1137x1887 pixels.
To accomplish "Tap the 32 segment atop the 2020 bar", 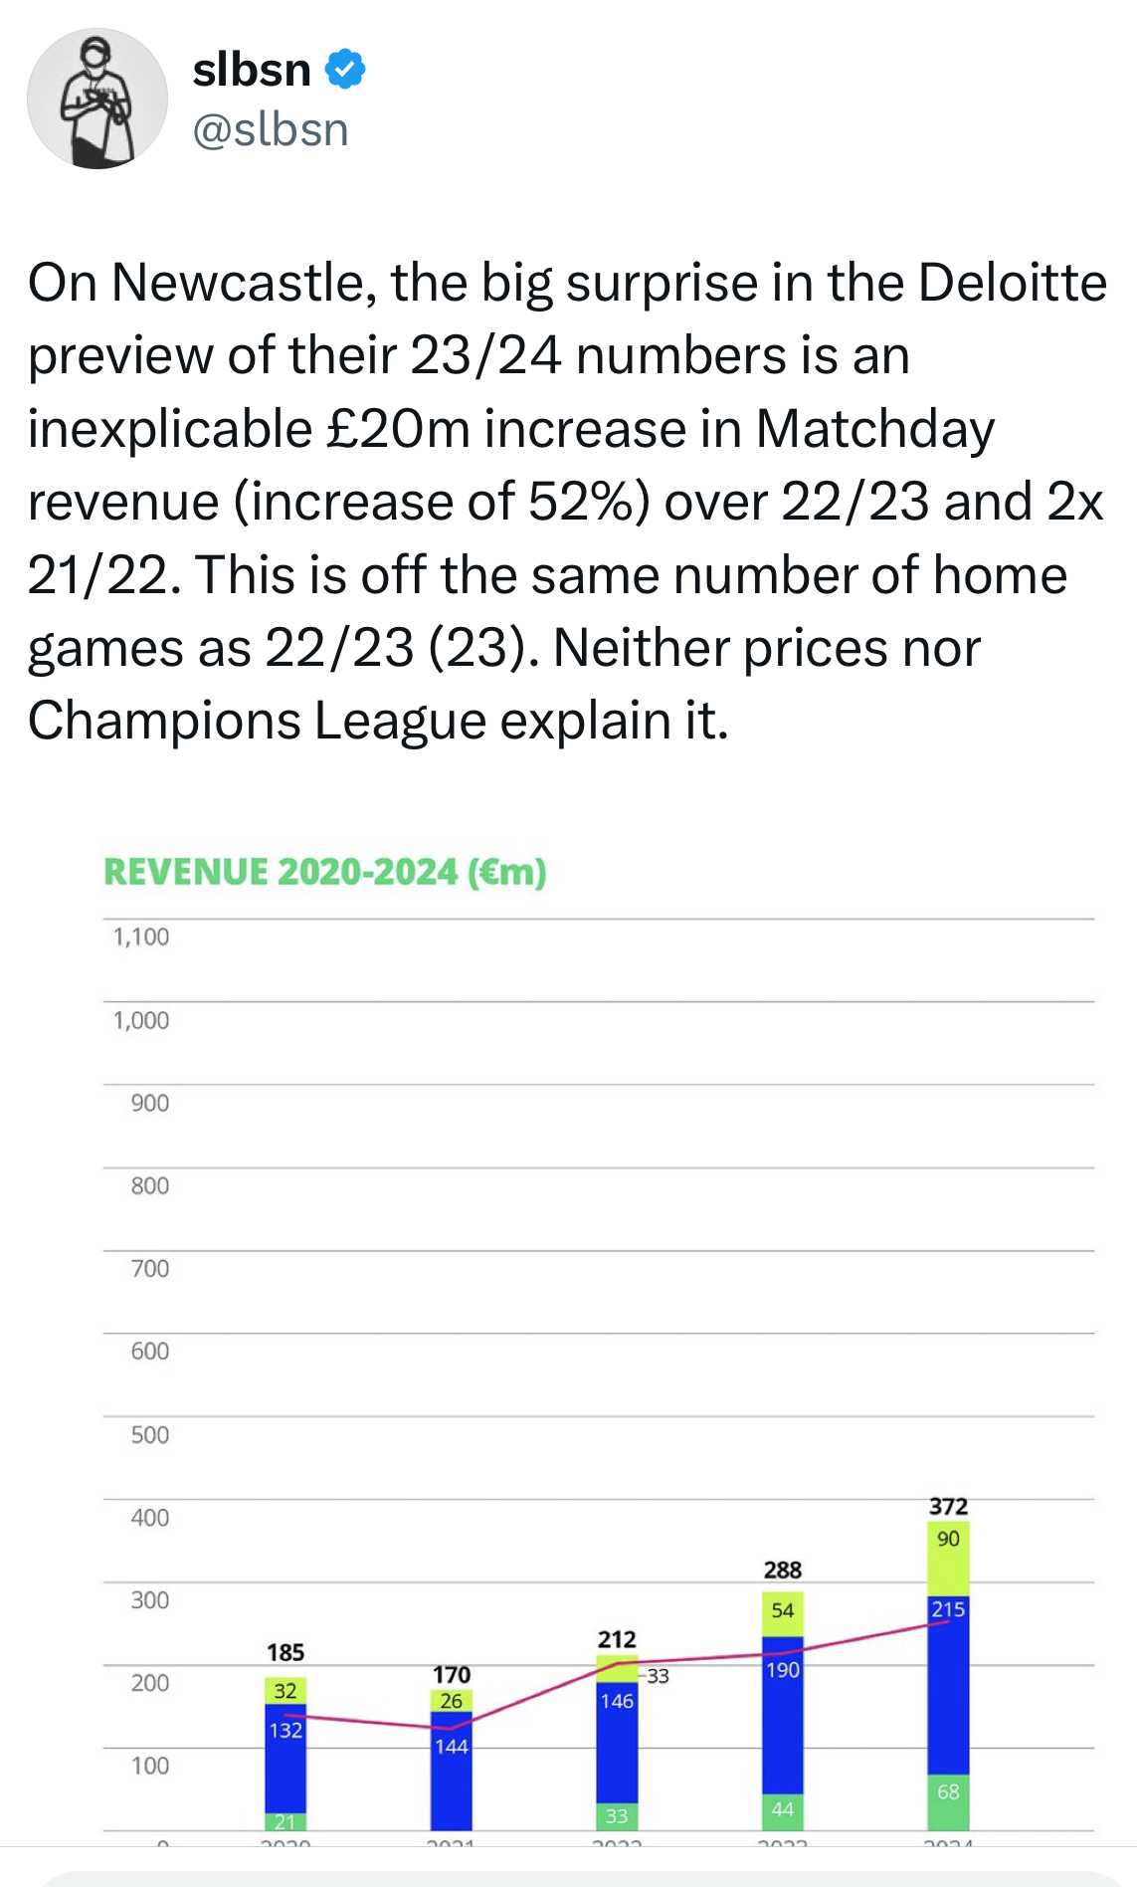I will [285, 1691].
